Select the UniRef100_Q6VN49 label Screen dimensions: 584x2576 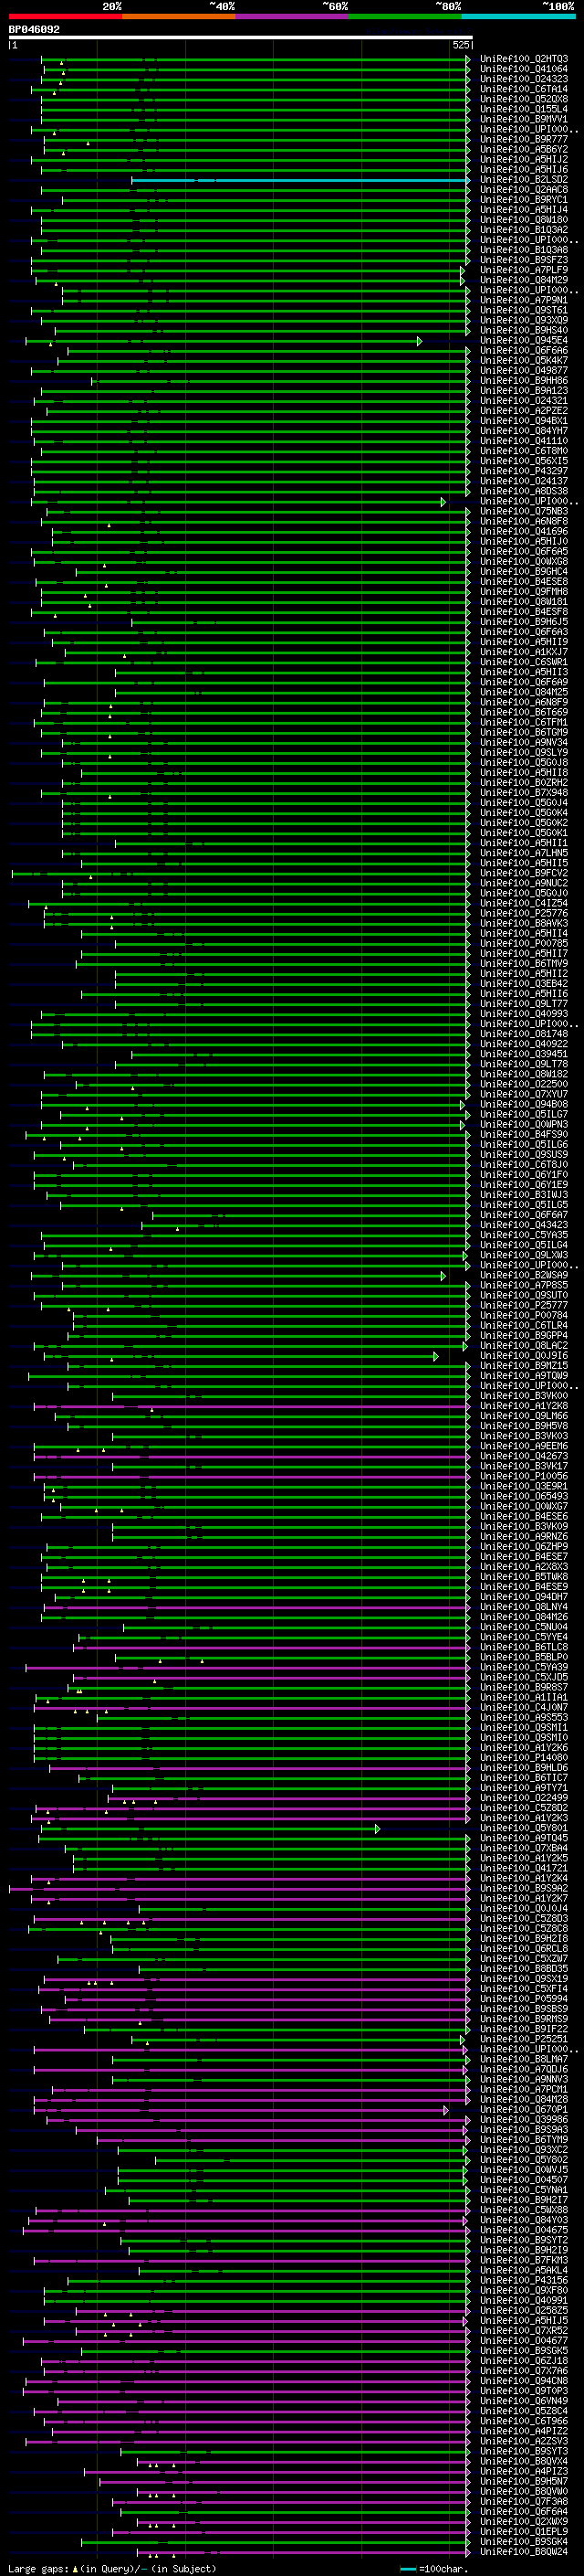click(x=524, y=2401)
